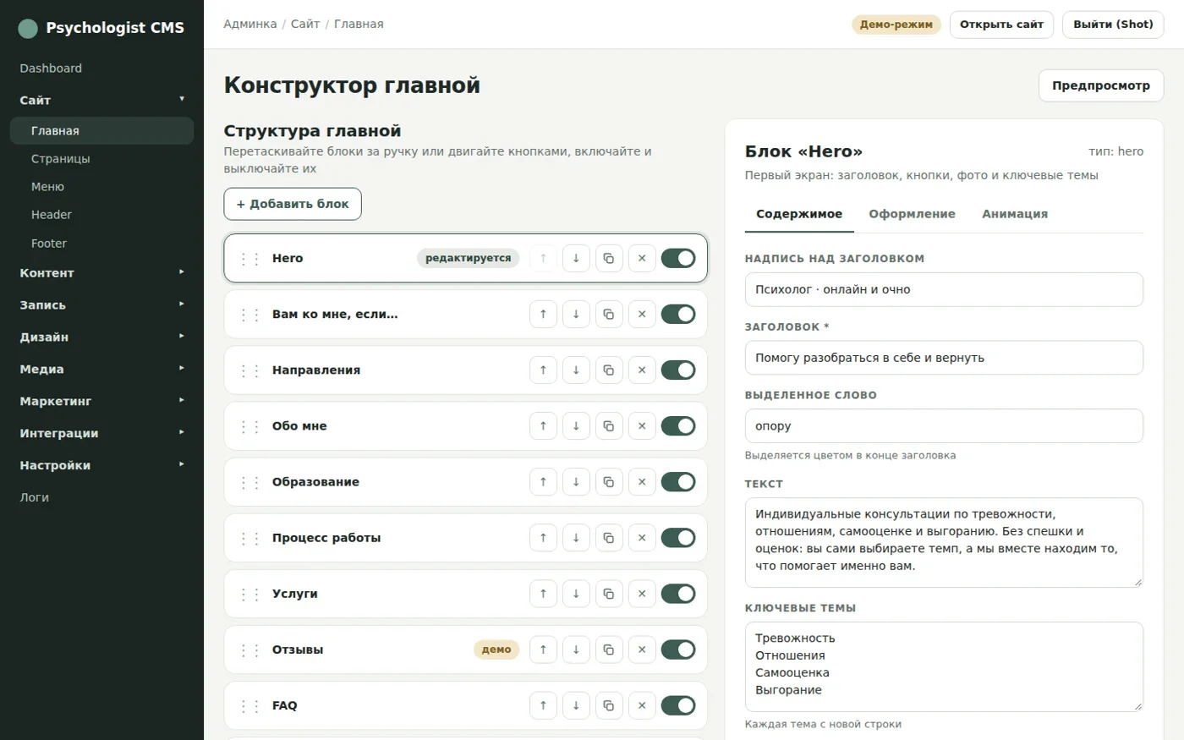
Task: Duplicate the Hero block
Action: coord(609,258)
